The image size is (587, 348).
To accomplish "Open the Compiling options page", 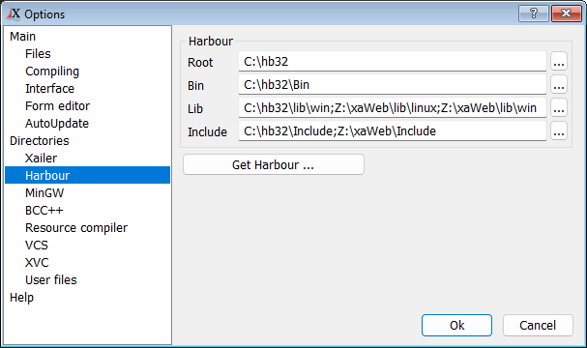I will [52, 72].
